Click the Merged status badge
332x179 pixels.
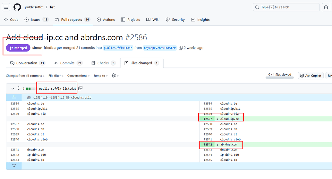18,48
